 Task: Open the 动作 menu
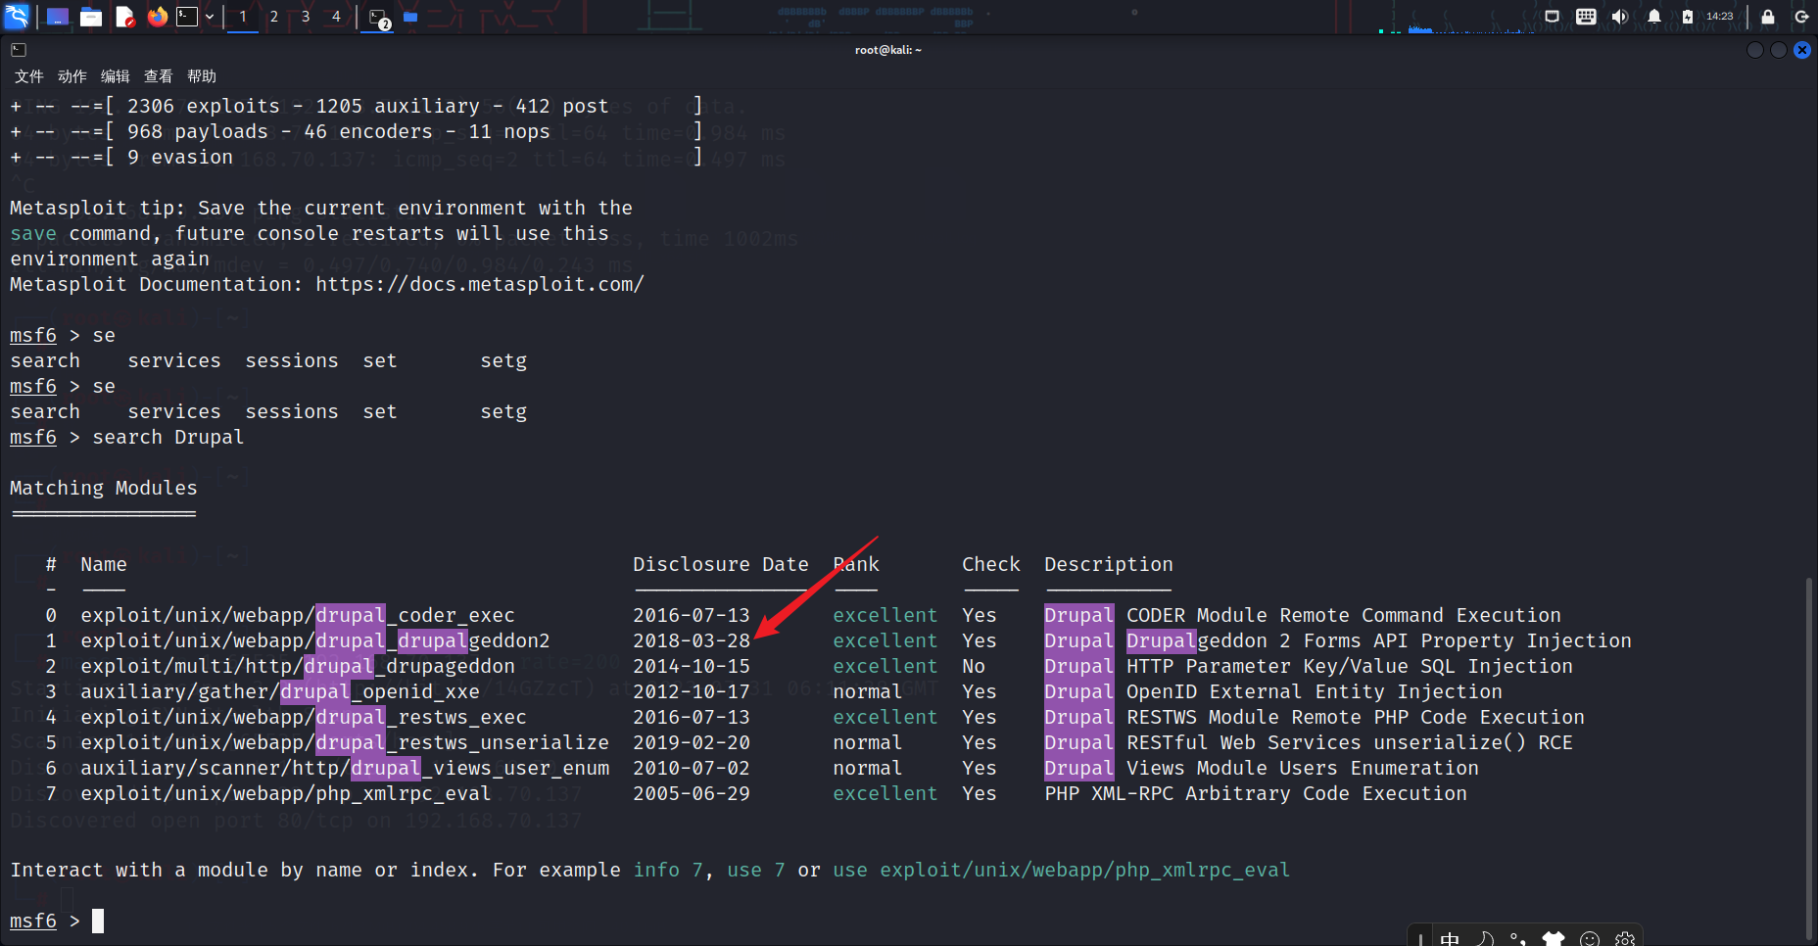click(x=72, y=76)
